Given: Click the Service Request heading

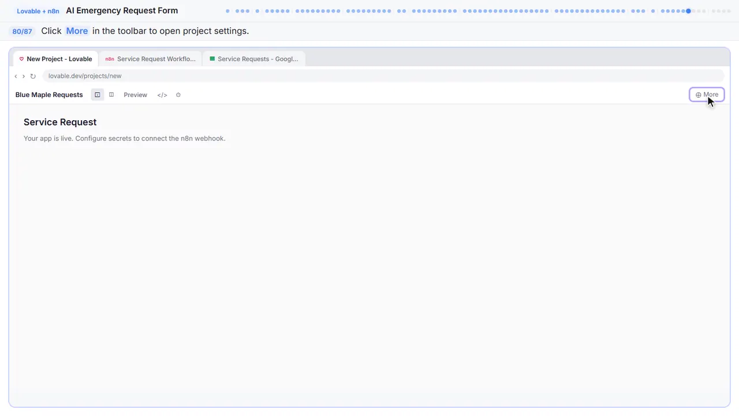Looking at the screenshot, I should pyautogui.click(x=60, y=122).
